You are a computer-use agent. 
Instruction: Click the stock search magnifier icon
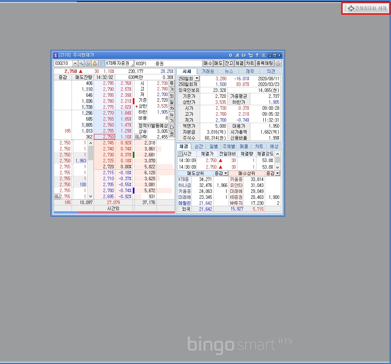point(81,63)
